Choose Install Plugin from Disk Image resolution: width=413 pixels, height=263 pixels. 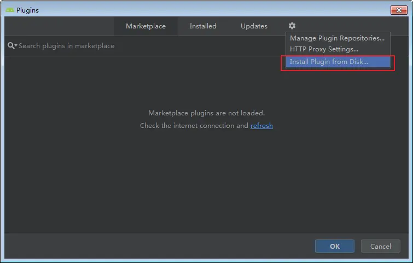338,62
